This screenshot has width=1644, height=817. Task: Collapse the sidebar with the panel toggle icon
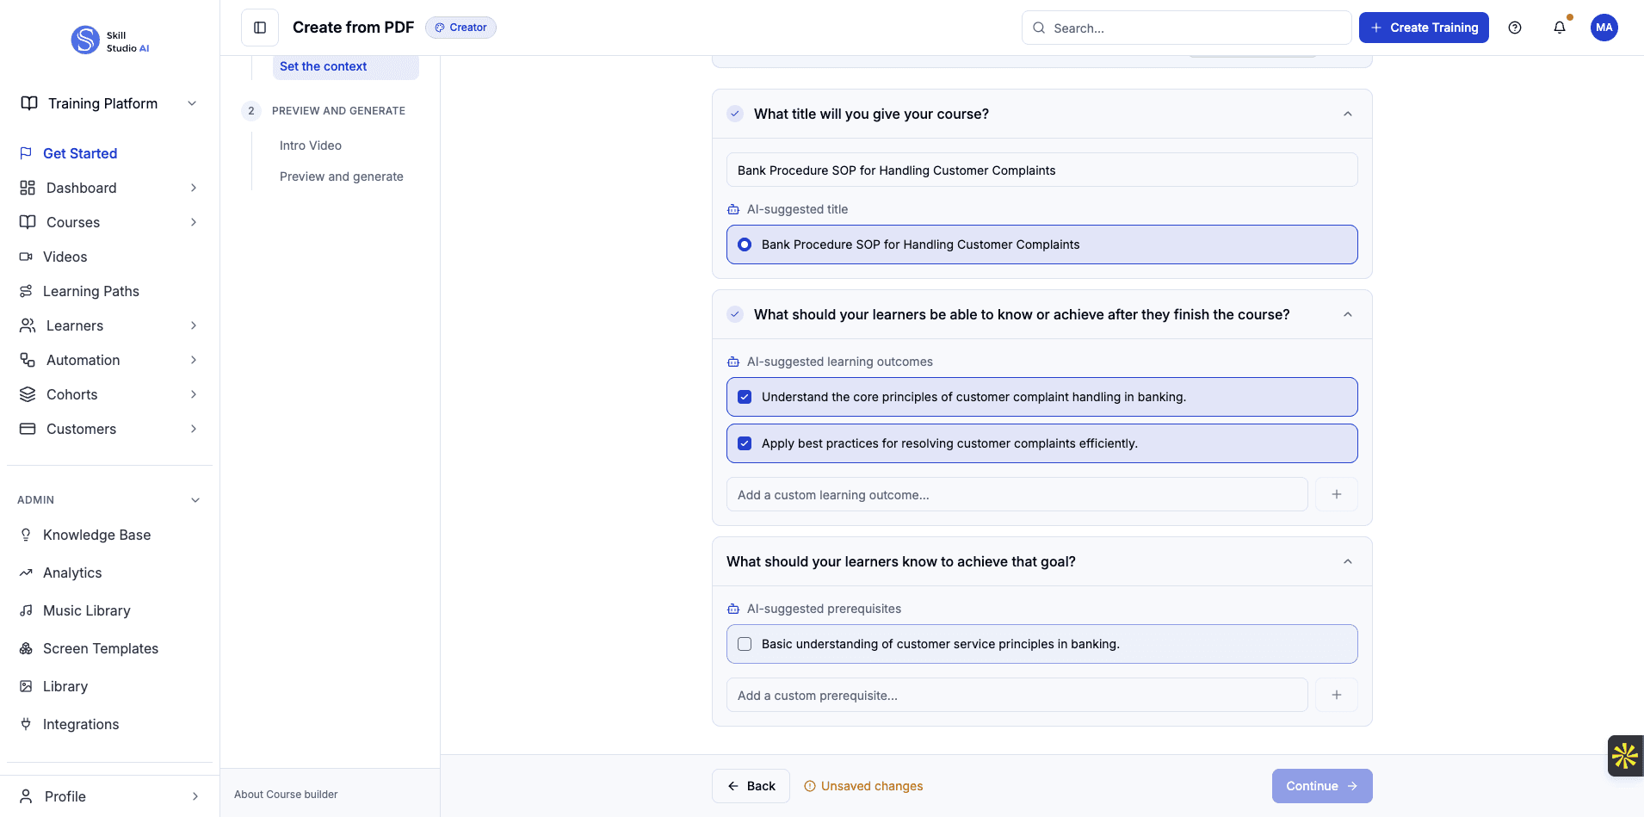(259, 27)
